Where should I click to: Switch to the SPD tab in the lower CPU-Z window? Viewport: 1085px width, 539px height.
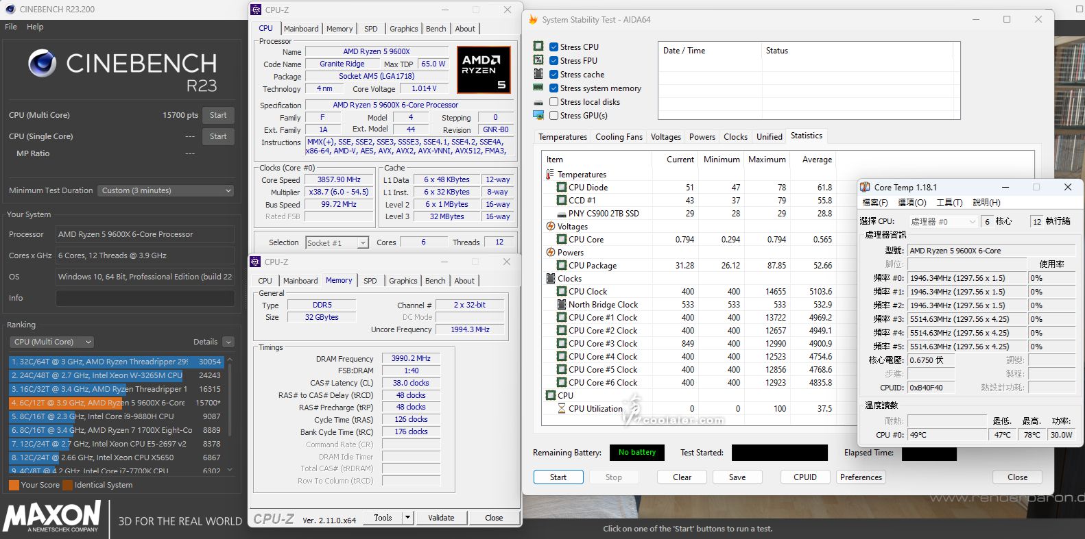click(370, 281)
